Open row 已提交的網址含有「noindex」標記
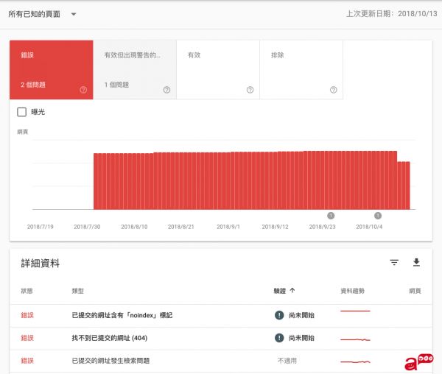This screenshot has height=374, width=442. (x=221, y=315)
